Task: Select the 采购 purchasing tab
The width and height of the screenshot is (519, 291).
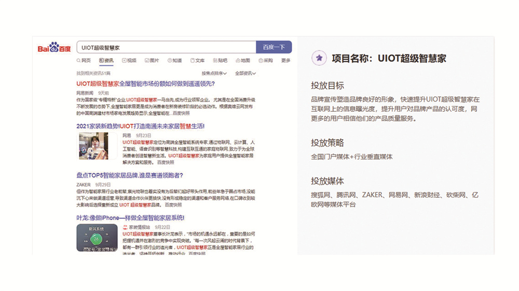Action: click(265, 61)
